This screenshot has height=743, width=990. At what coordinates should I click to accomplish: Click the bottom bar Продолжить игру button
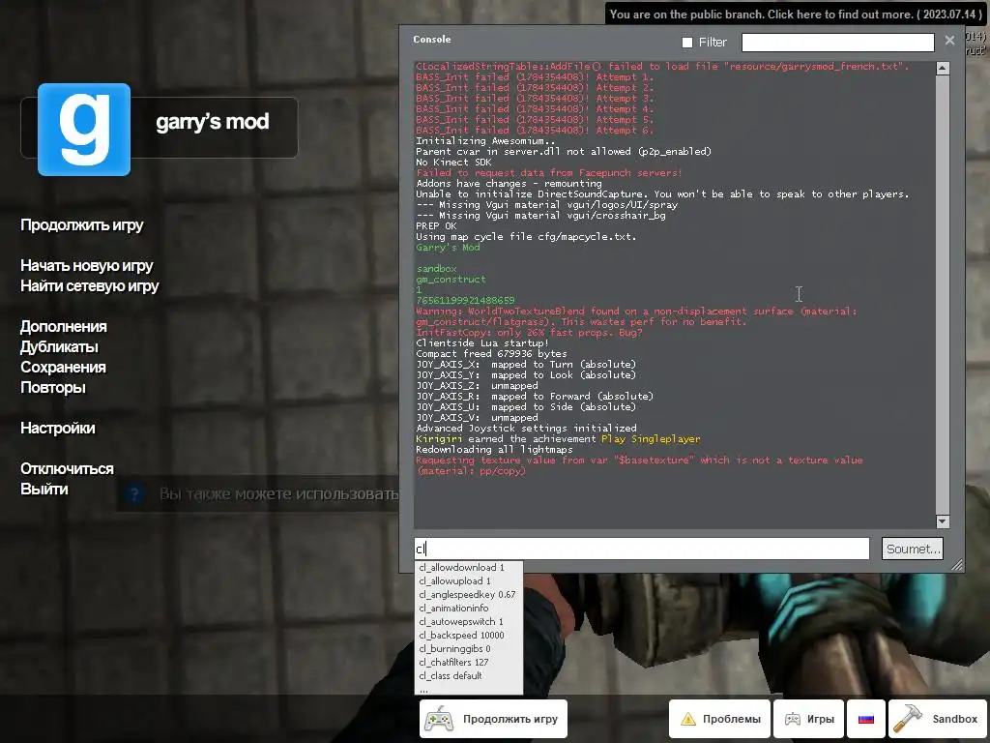pyautogui.click(x=493, y=719)
